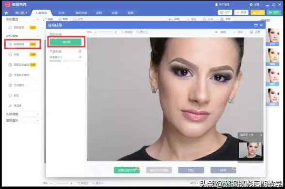Click the dialog's bottom-right 保存 button

(x=223, y=170)
